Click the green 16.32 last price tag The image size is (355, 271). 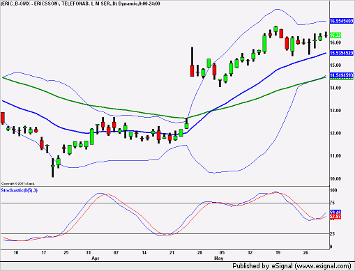click(335, 36)
